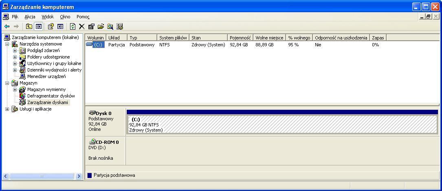Select Zarządzanie dyskami in tree
Screen dimensions: 442x191
coord(48,102)
